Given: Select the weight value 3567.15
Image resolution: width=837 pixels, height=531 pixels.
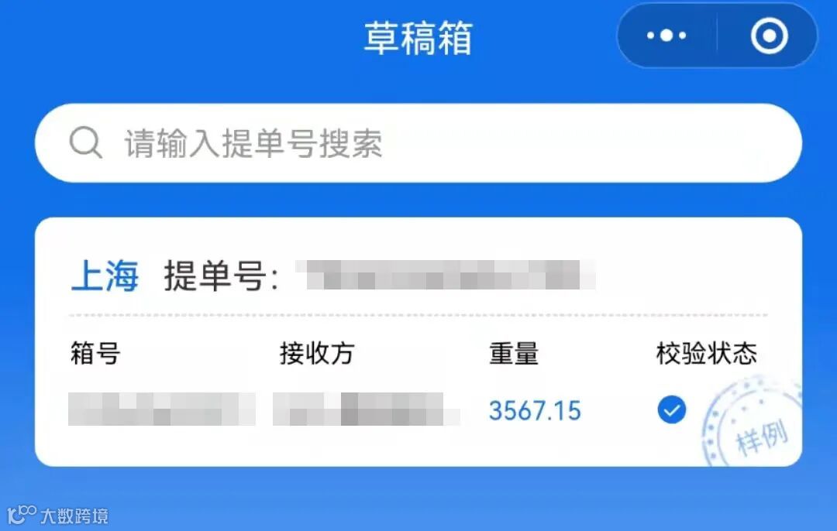Looking at the screenshot, I should click(x=534, y=410).
